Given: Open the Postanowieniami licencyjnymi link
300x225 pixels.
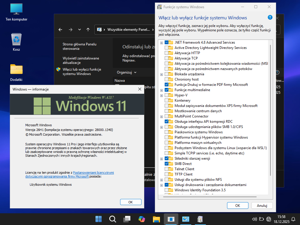Looking at the screenshot, I should [x=93, y=173].
